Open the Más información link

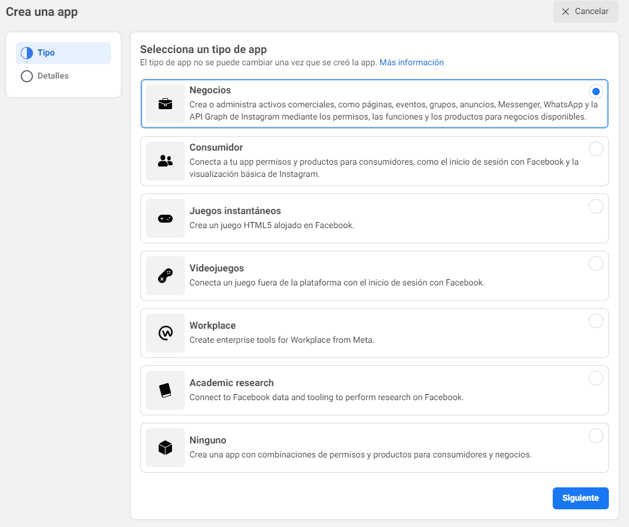[411, 62]
